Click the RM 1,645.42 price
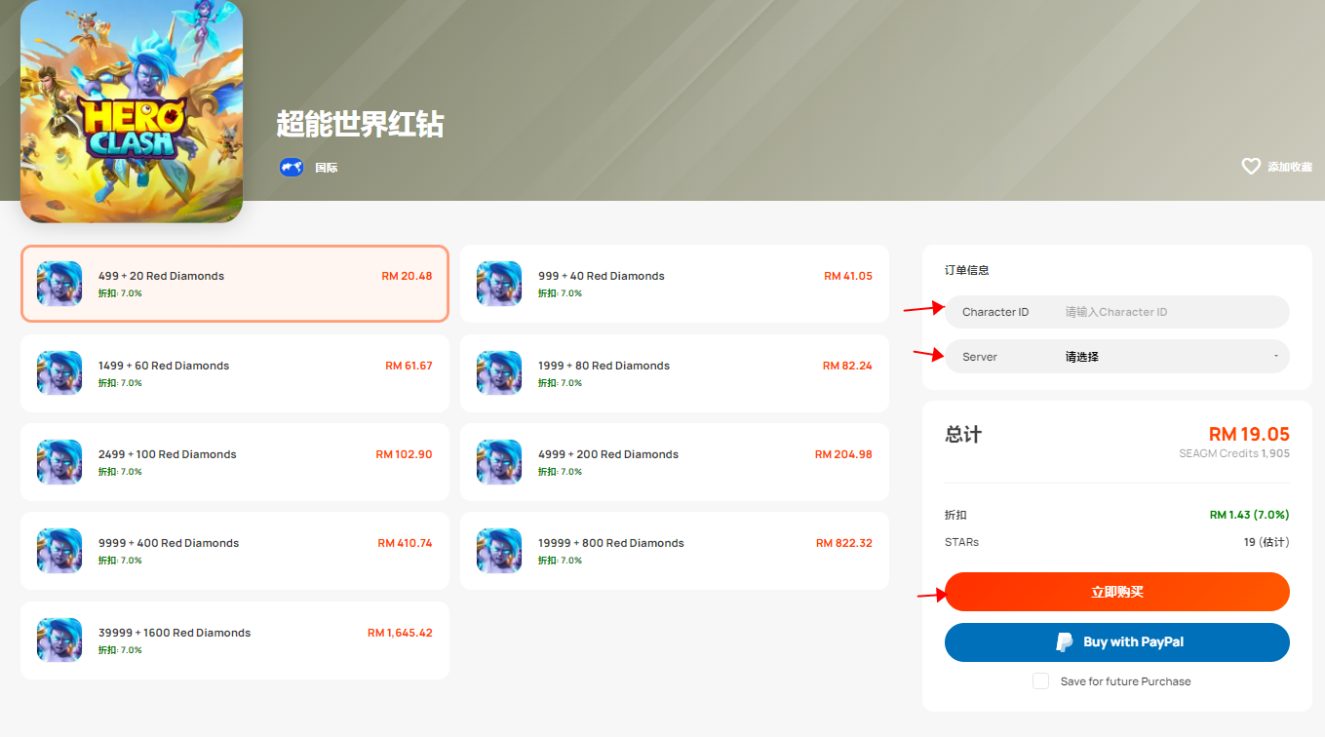This screenshot has height=737, width=1325. [x=400, y=633]
